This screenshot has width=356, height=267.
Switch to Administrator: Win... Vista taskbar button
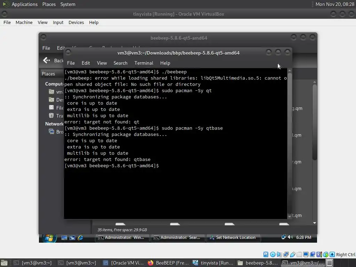tap(122, 237)
